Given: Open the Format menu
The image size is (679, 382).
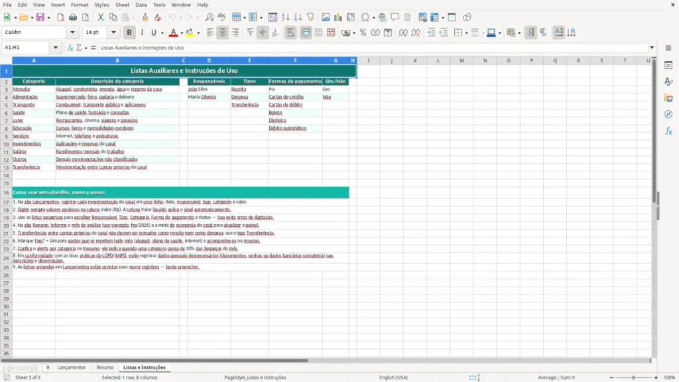Looking at the screenshot, I should pyautogui.click(x=80, y=5).
